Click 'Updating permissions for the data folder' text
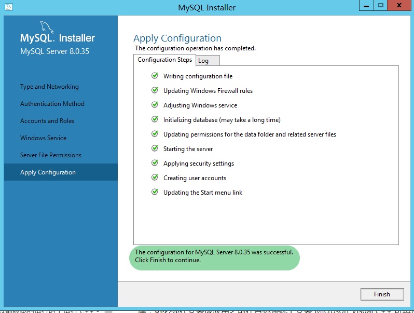 coord(250,134)
